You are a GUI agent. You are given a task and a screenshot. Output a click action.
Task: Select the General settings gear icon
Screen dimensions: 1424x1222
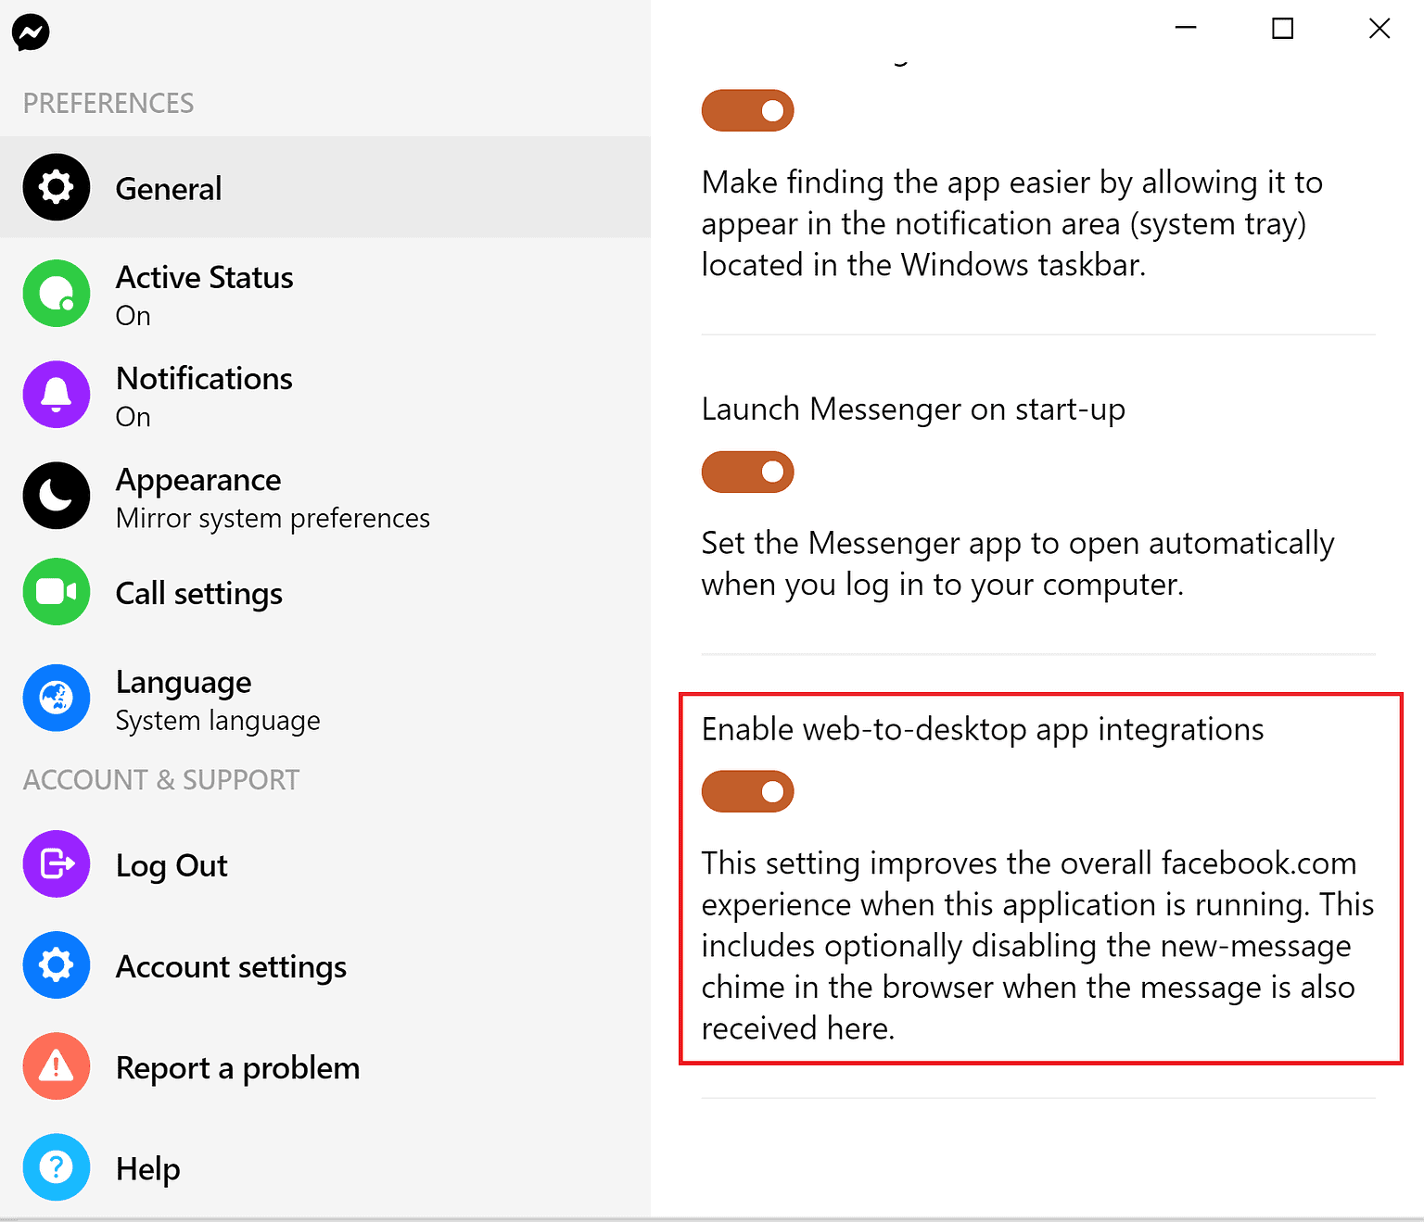click(57, 187)
